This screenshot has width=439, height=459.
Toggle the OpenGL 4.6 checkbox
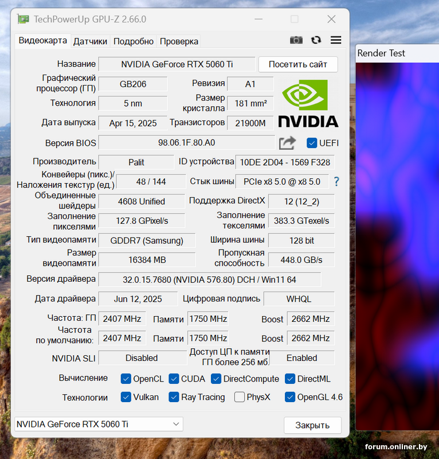tap(290, 397)
